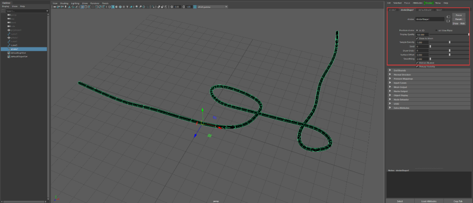Open Camera Attributes from viewport toolbar
The image size is (473, 203).
tap(62, 7)
